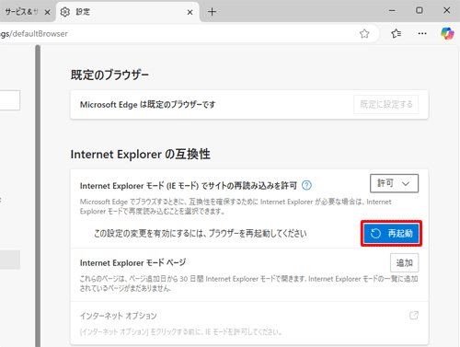The image size is (460, 347).
Task: Click the help question mark icon beside IE mode setting
Action: click(306, 185)
